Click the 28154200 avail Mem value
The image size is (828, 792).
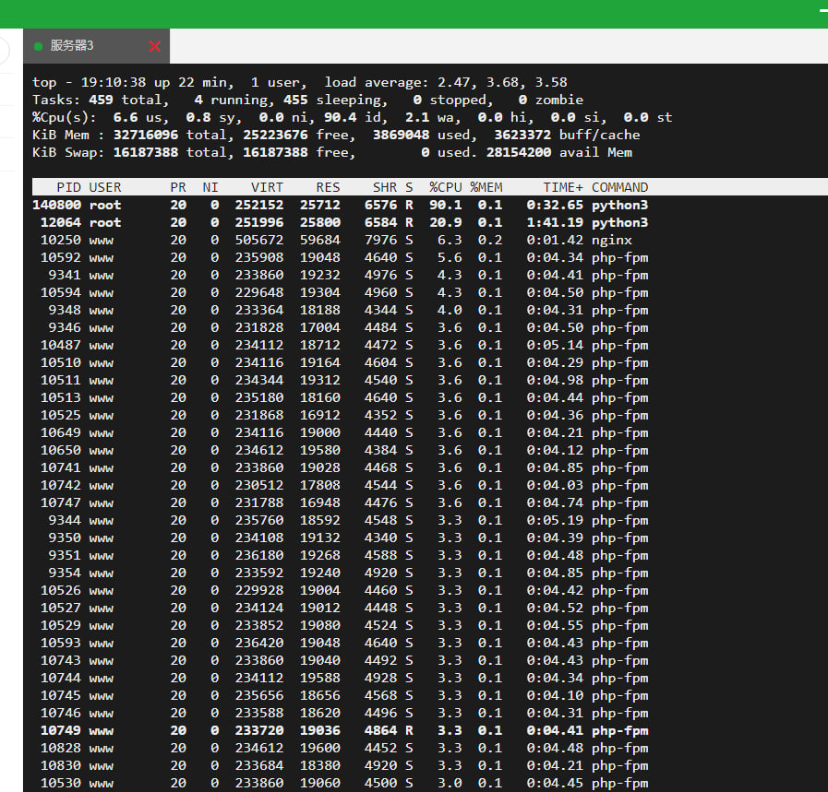[519, 152]
